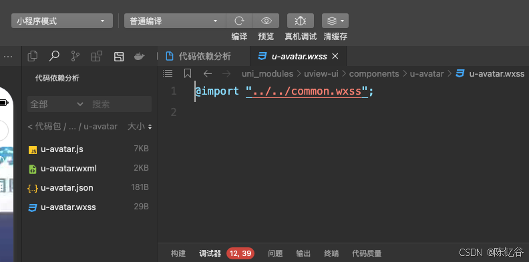
Task: Open the extensions blocks icon
Action: click(97, 56)
